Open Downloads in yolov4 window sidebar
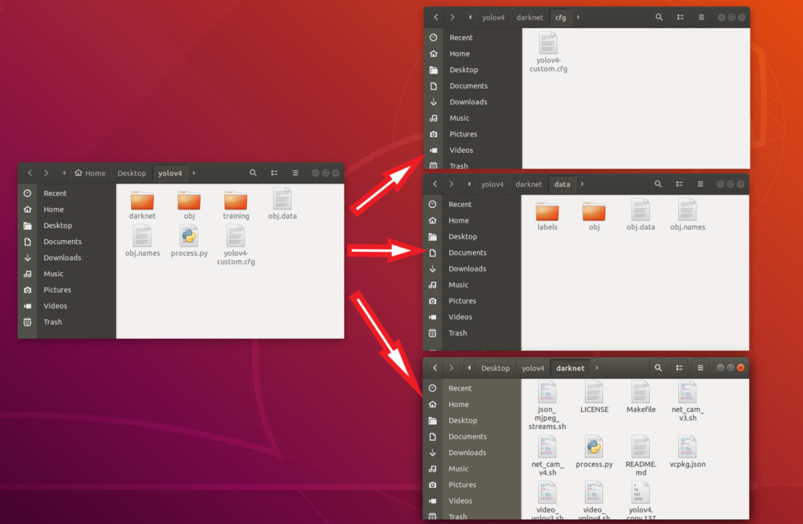The height and width of the screenshot is (524, 803). 62,257
